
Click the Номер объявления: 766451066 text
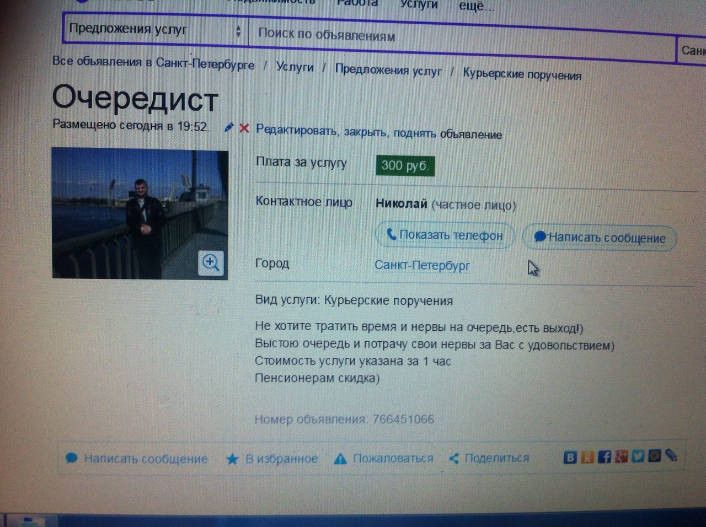[344, 419]
